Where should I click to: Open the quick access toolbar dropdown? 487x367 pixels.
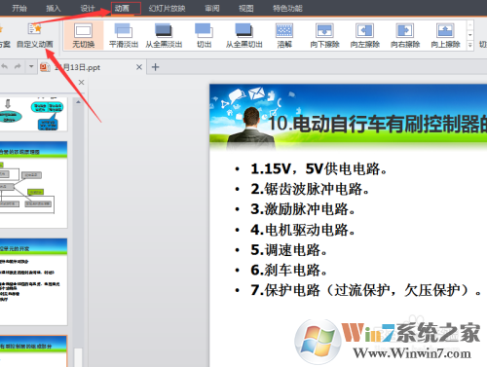click(31, 66)
